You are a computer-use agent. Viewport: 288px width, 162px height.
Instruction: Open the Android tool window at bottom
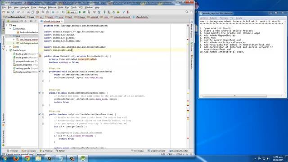pyautogui.click(x=46, y=151)
